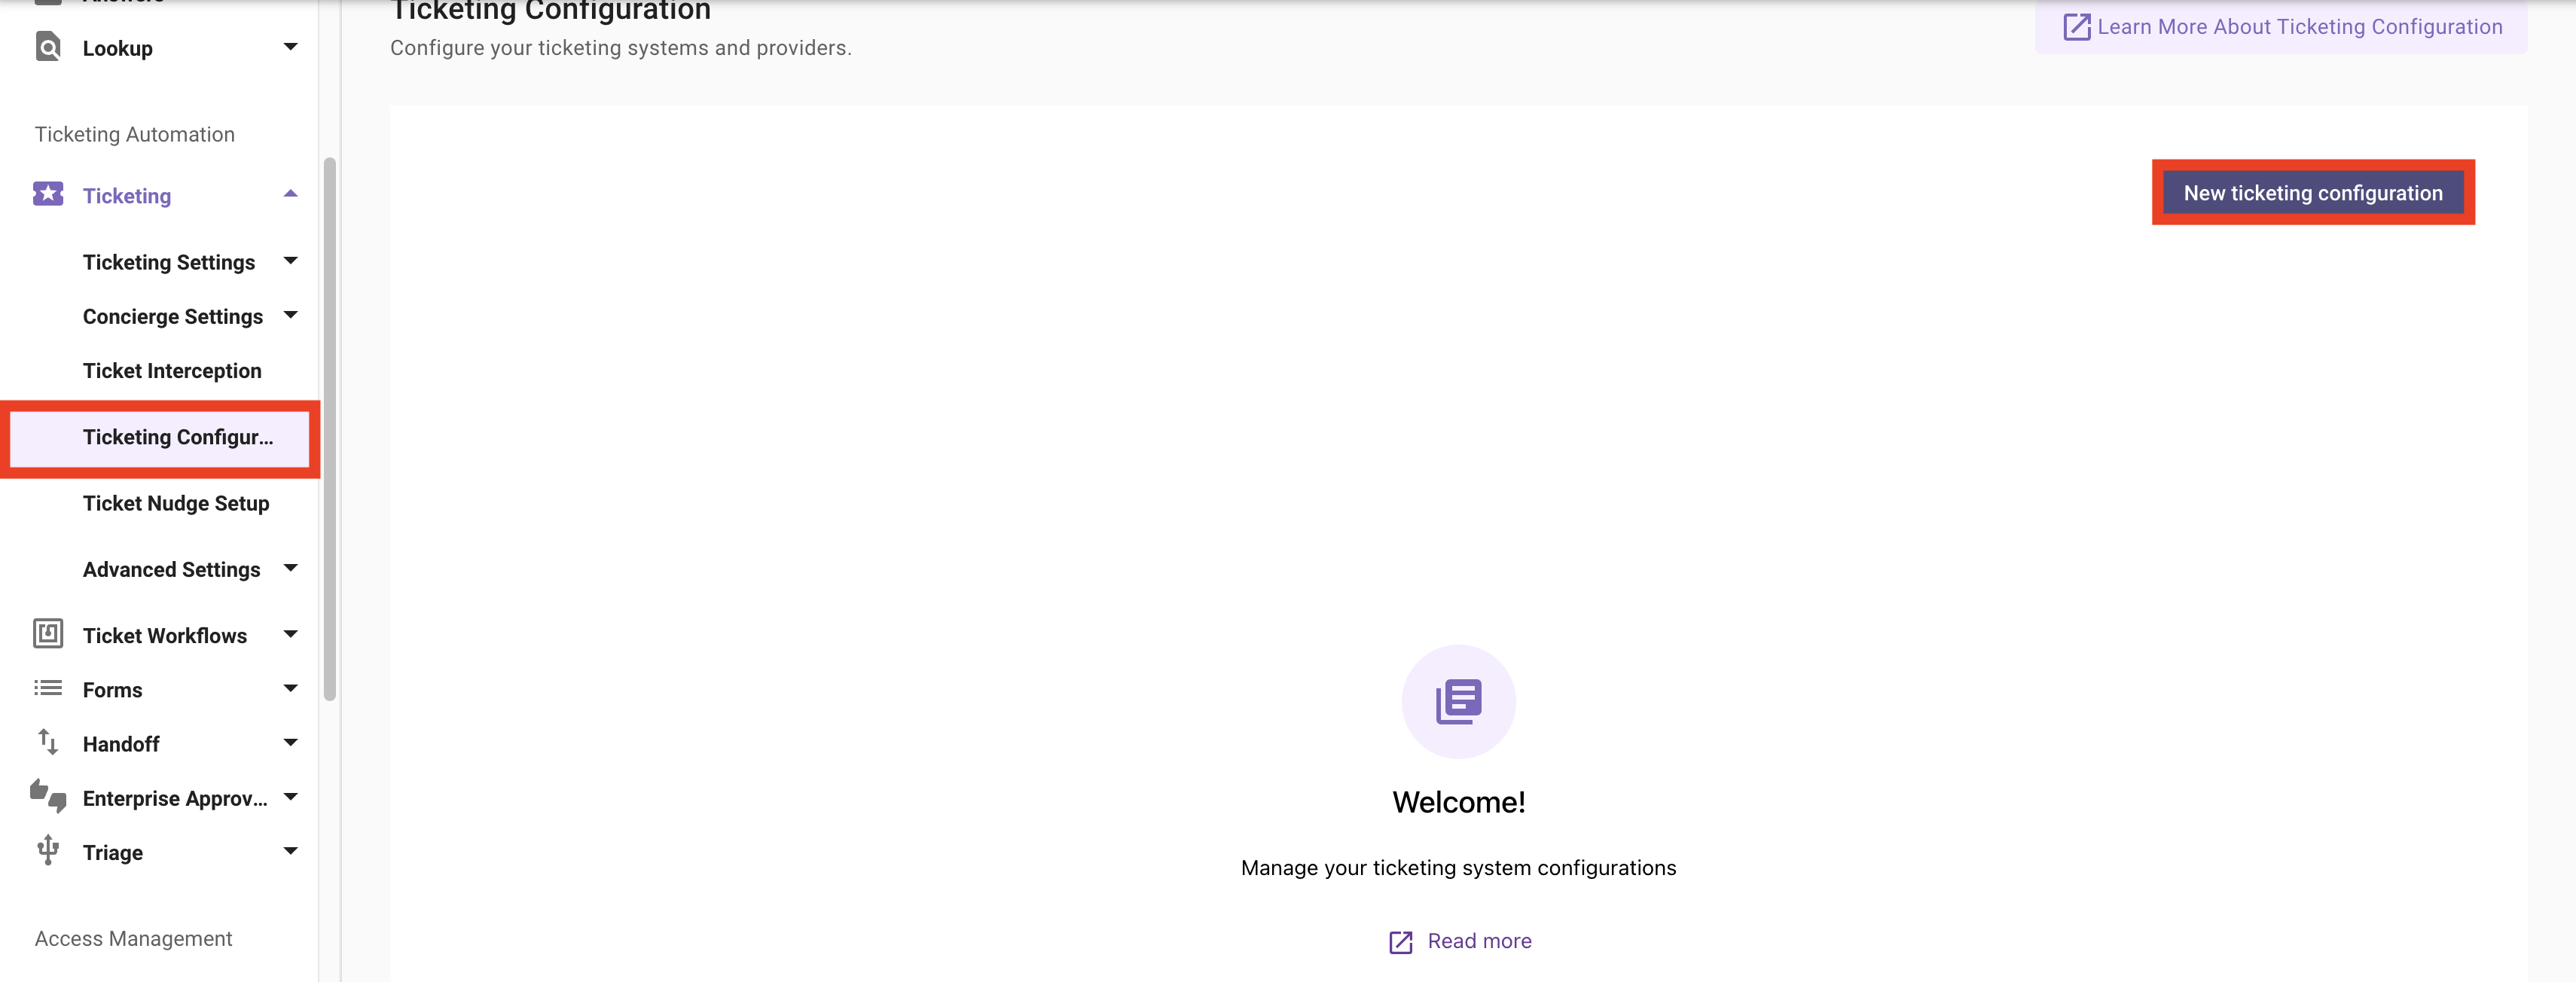Image resolution: width=2576 pixels, height=982 pixels.
Task: Click the Enterprise Approvals thumbs icon
Action: point(48,797)
